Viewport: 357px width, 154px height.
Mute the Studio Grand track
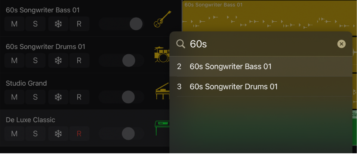14,97
